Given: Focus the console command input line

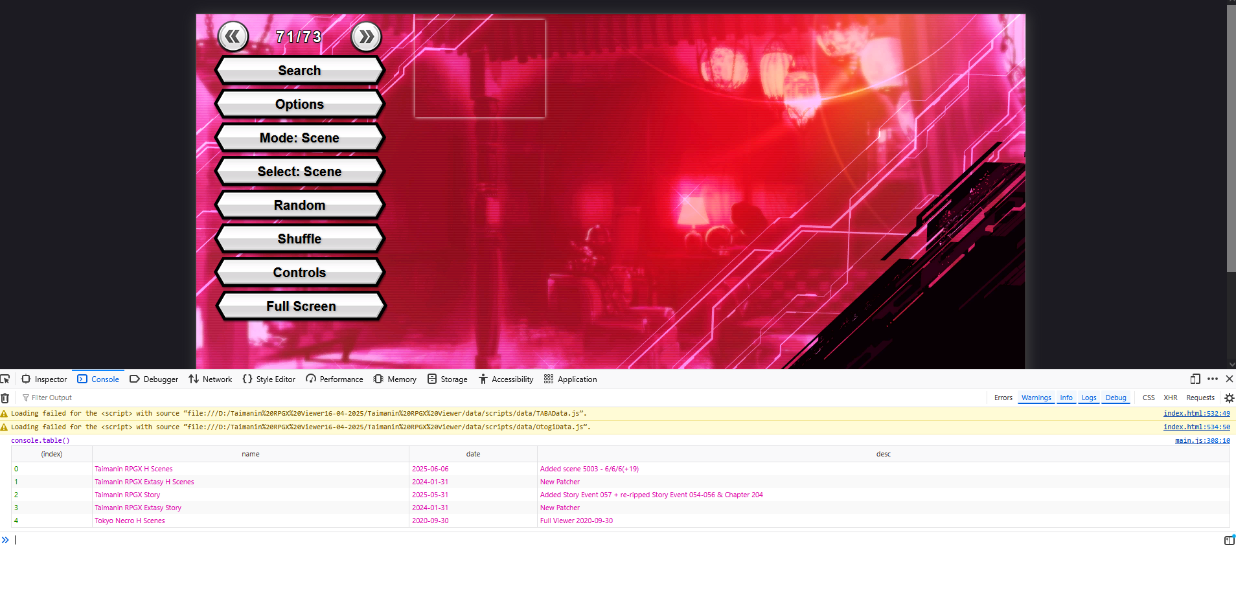Looking at the screenshot, I should pyautogui.click(x=615, y=540).
